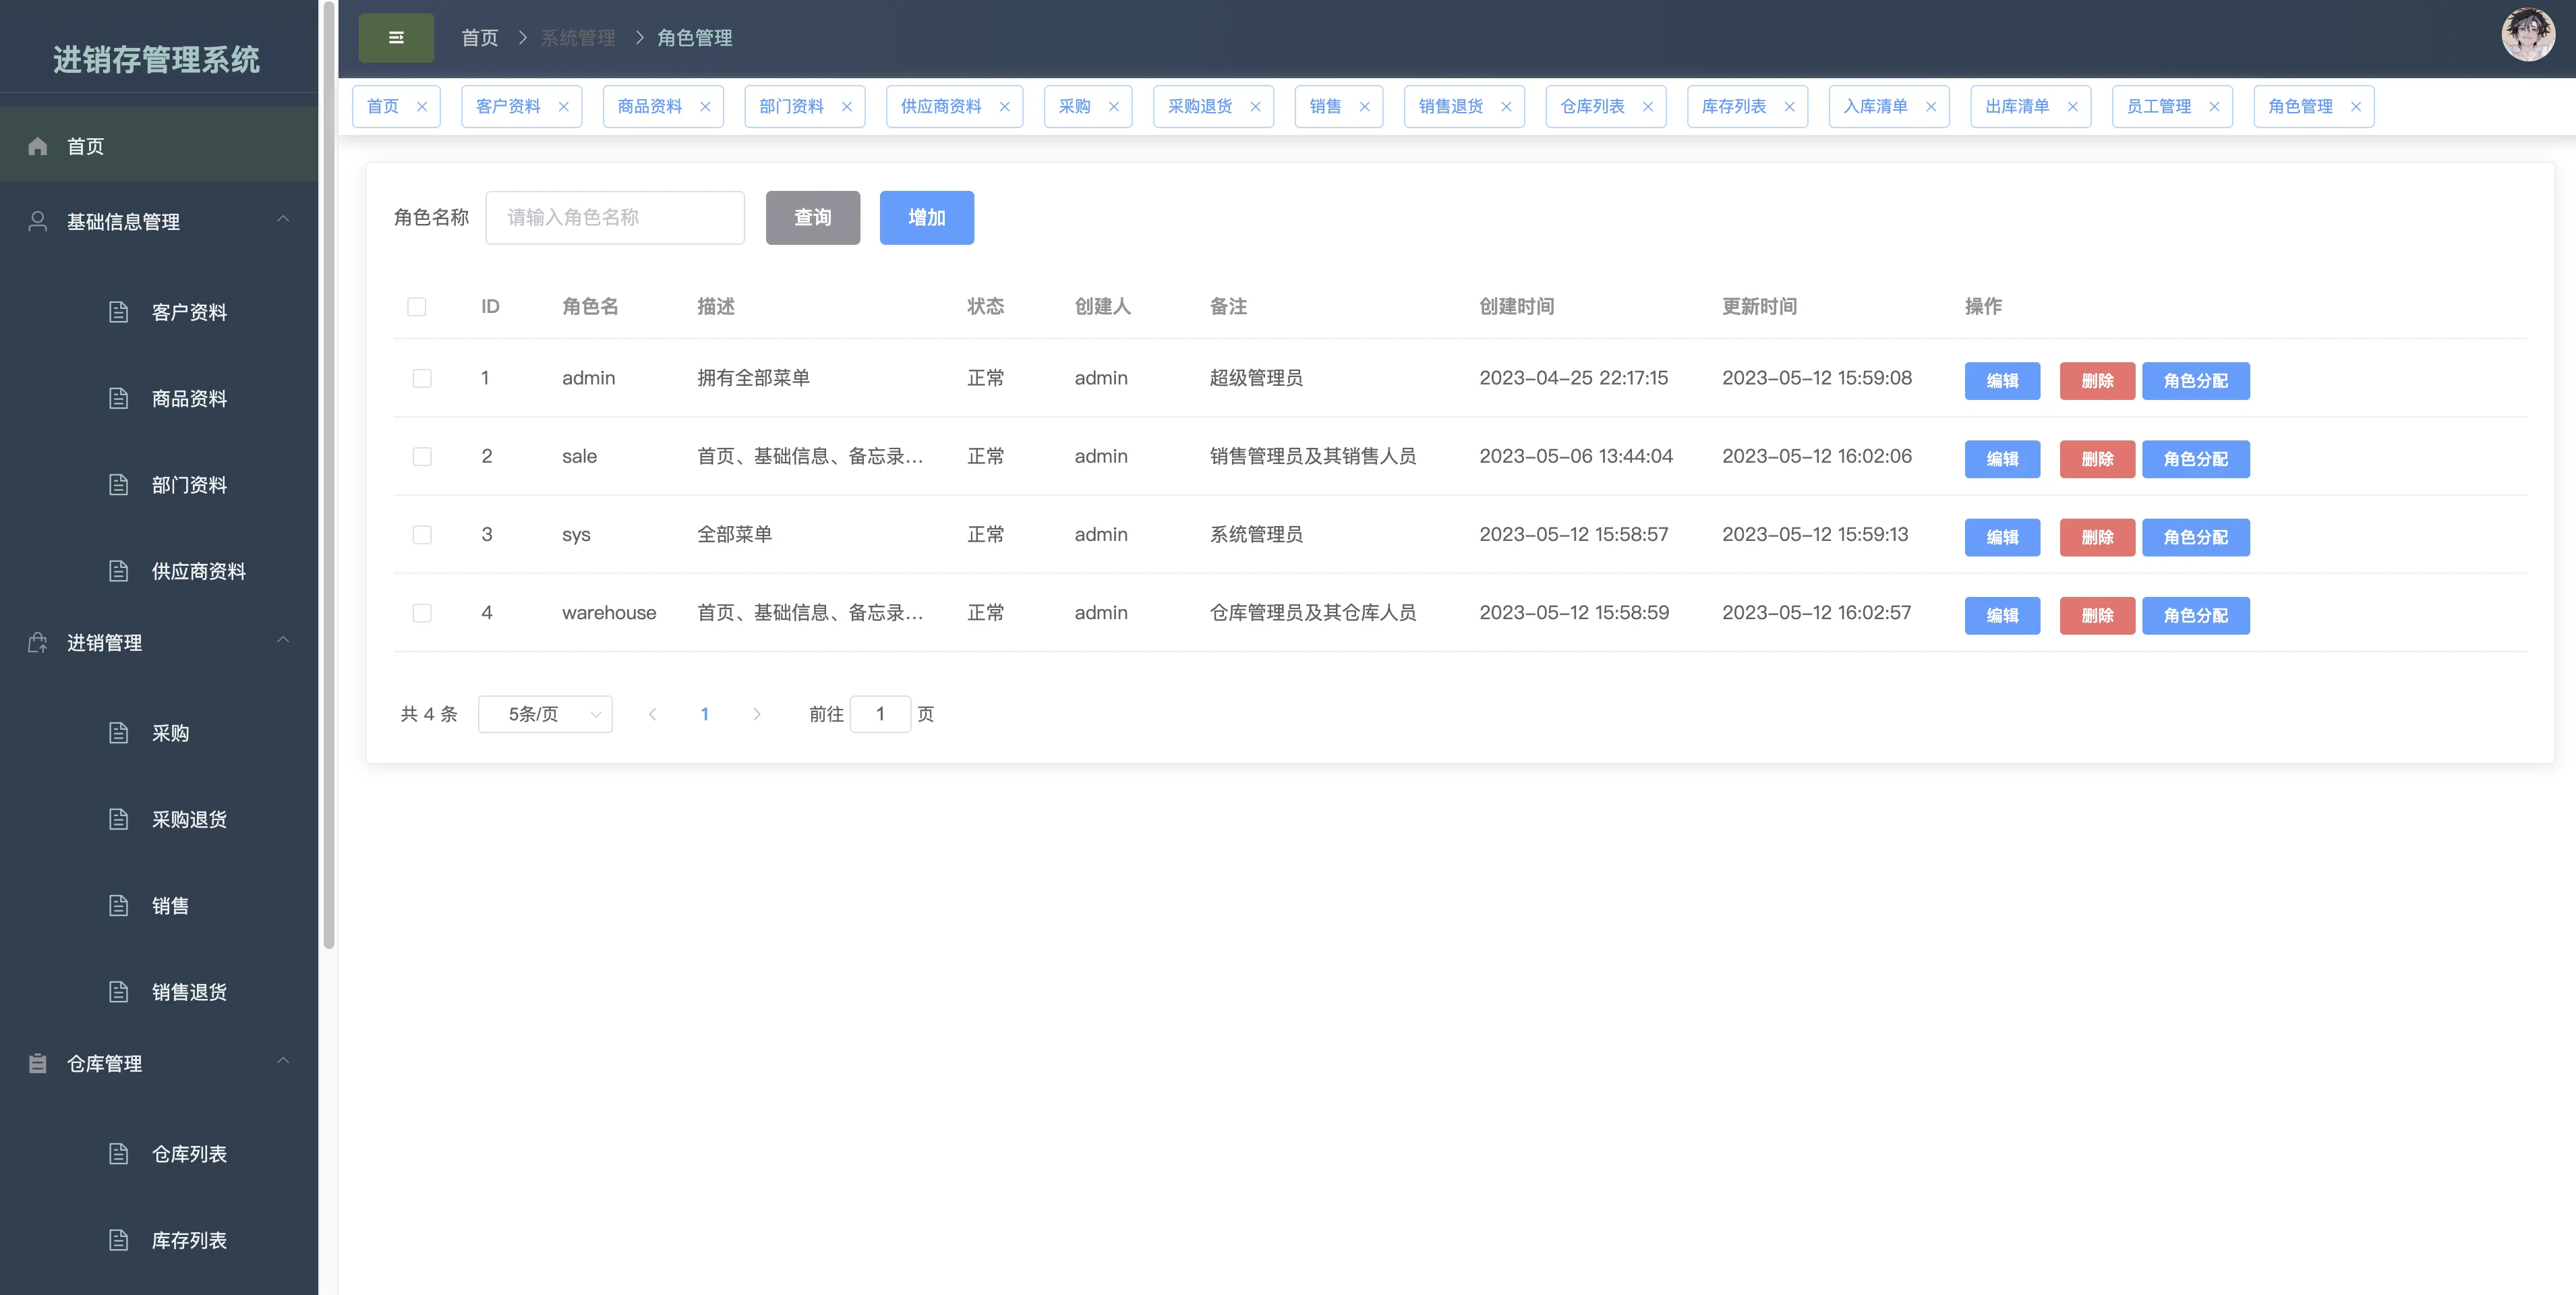Image resolution: width=2576 pixels, height=1295 pixels.
Task: Check the checkbox for the admin row
Action: pos(422,378)
